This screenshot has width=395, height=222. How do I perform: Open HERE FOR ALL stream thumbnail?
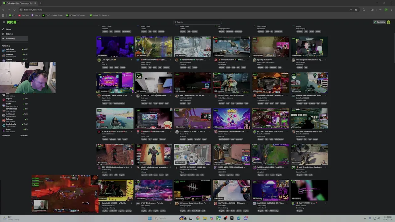point(193,47)
